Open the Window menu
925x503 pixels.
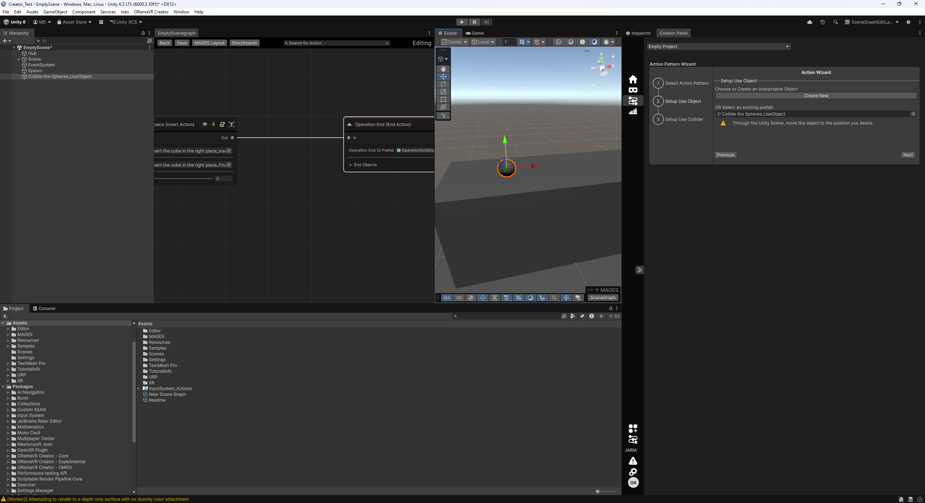click(181, 12)
